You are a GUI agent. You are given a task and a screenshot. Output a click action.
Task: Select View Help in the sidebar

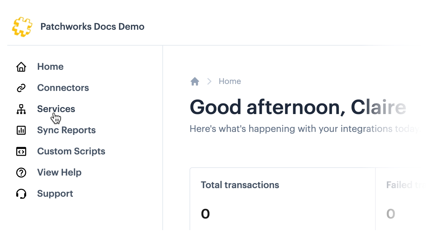59,173
